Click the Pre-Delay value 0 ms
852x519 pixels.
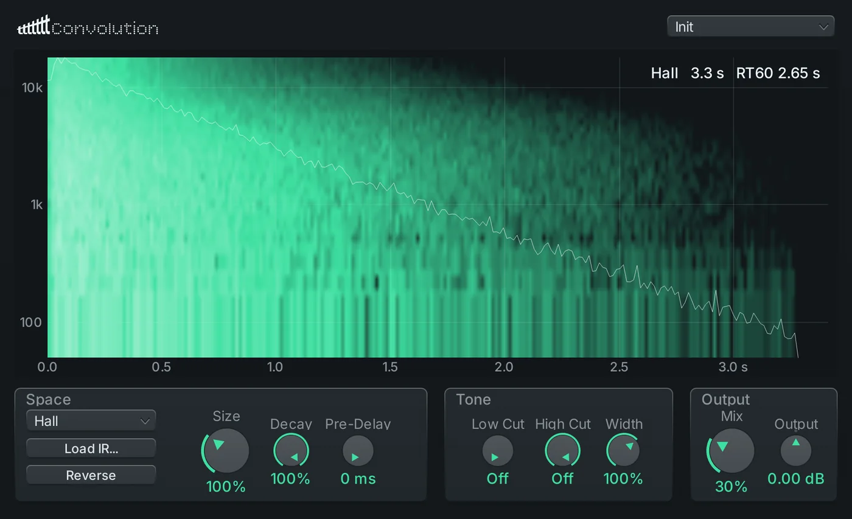point(358,479)
